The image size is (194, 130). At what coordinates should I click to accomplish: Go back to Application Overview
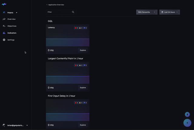coord(55,5)
